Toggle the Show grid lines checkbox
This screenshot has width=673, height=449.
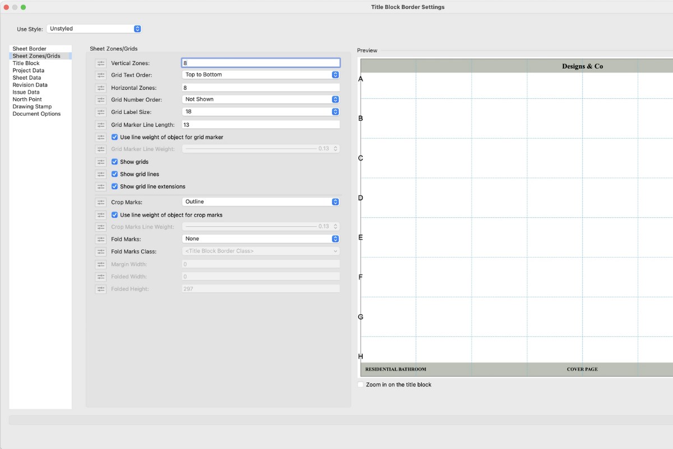pyautogui.click(x=114, y=174)
